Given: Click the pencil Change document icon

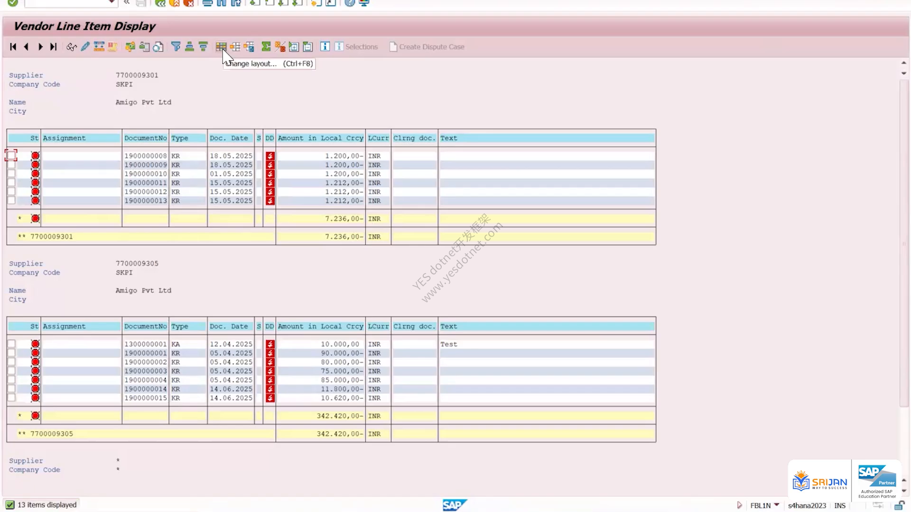Looking at the screenshot, I should pos(85,46).
